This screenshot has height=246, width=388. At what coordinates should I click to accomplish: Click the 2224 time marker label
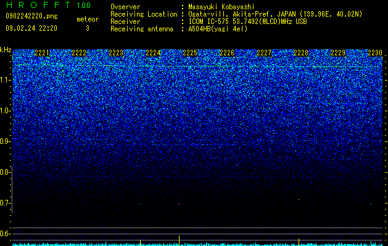click(x=153, y=53)
